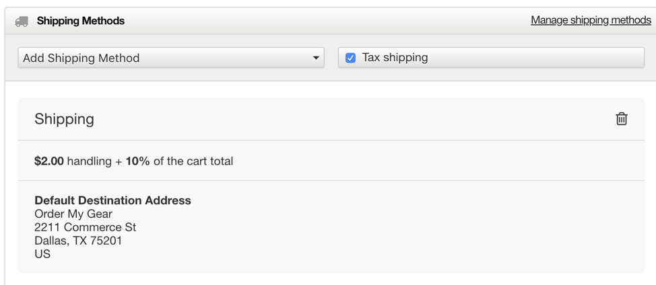Viewport: 656px width, 285px height.
Task: Click the Tax shipping label text
Action: click(x=395, y=58)
